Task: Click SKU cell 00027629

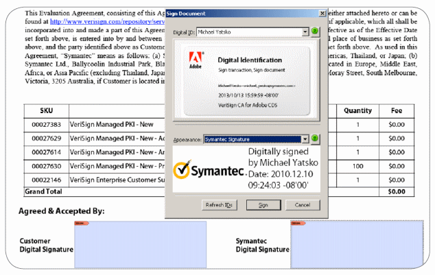Action: pos(47,139)
